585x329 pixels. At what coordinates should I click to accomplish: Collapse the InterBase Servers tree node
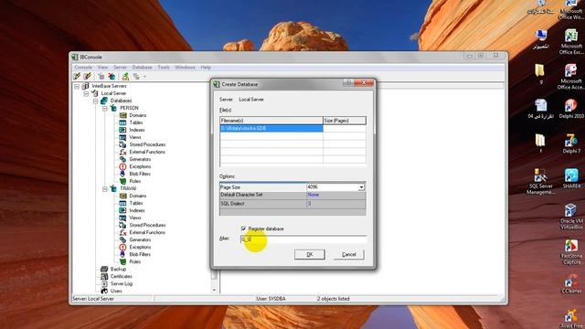[77, 86]
